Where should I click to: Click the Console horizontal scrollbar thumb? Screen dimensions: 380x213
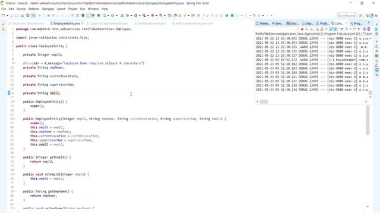[264, 102]
